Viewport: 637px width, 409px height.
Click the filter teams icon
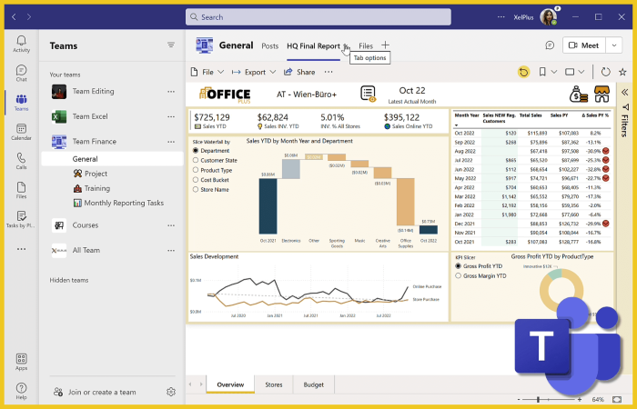(170, 45)
